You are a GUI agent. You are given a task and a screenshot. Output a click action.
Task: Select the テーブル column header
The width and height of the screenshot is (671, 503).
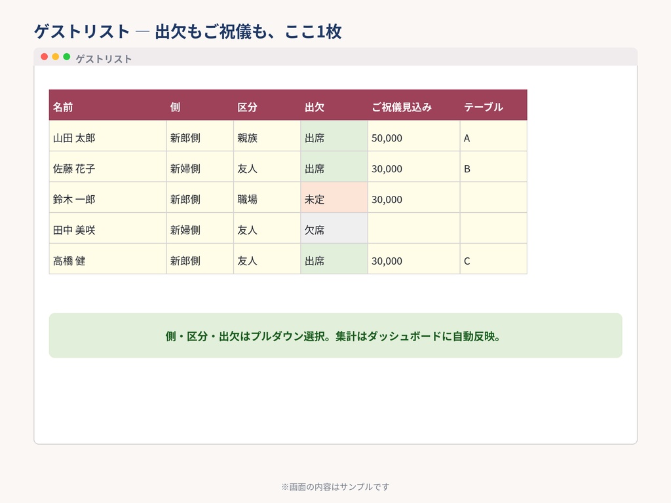[x=493, y=105]
